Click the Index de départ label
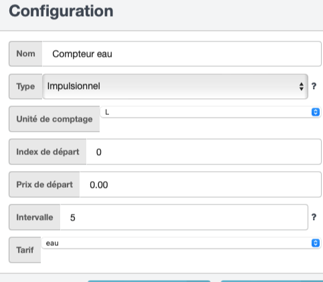Viewport: 323px width, 282px height. pyautogui.click(x=47, y=152)
